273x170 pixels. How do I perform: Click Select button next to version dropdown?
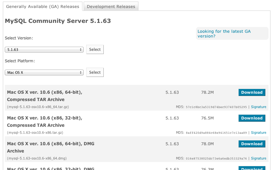click(x=95, y=49)
